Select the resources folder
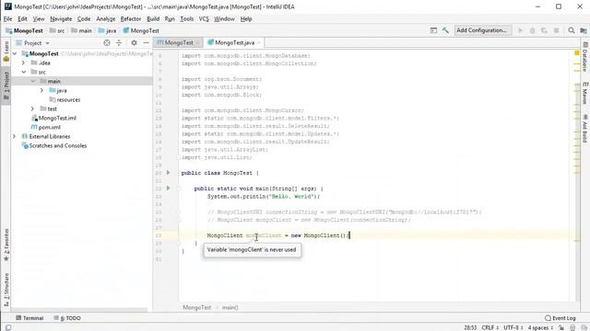Screen dimensions: 590x331 click(x=65, y=100)
